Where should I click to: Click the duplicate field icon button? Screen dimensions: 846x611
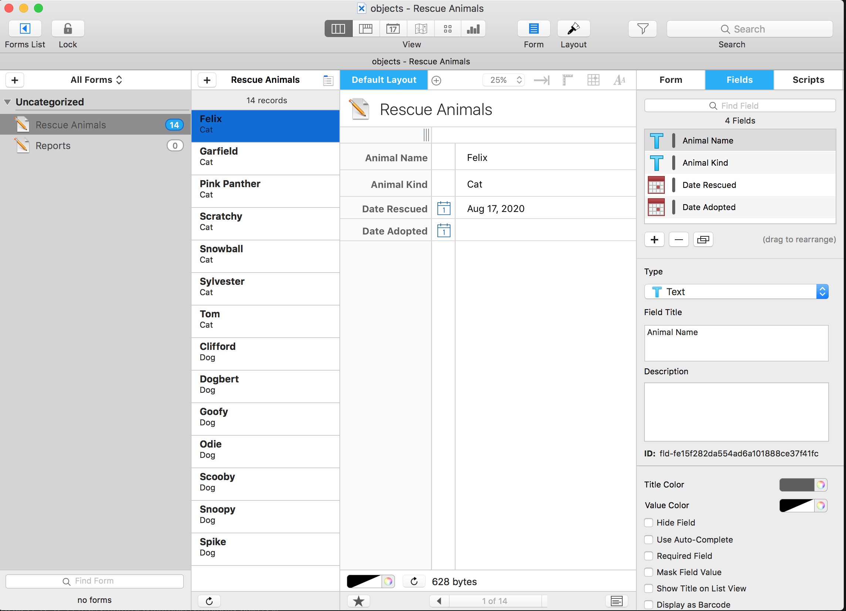pyautogui.click(x=703, y=239)
